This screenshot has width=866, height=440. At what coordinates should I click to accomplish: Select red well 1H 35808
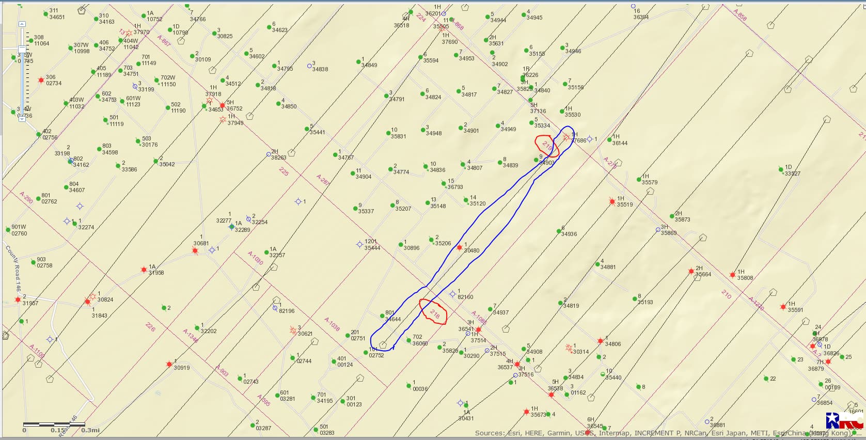point(732,275)
